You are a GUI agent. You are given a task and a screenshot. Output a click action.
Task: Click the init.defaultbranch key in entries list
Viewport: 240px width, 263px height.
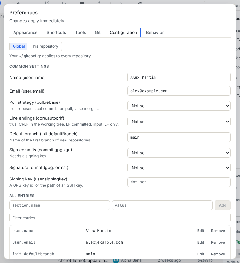pyautogui.click(x=33, y=254)
